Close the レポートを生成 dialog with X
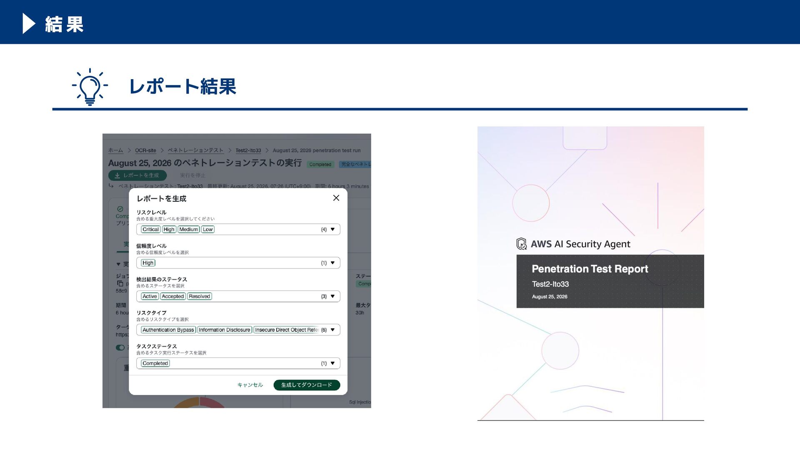Image resolution: width=800 pixels, height=450 pixels. tap(336, 198)
